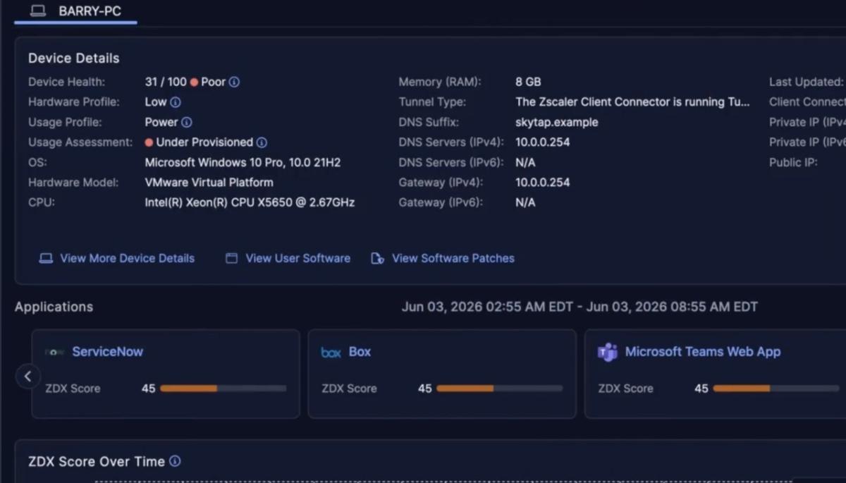
Task: Click the ZDX Score Over Time info icon
Action: [x=175, y=461]
